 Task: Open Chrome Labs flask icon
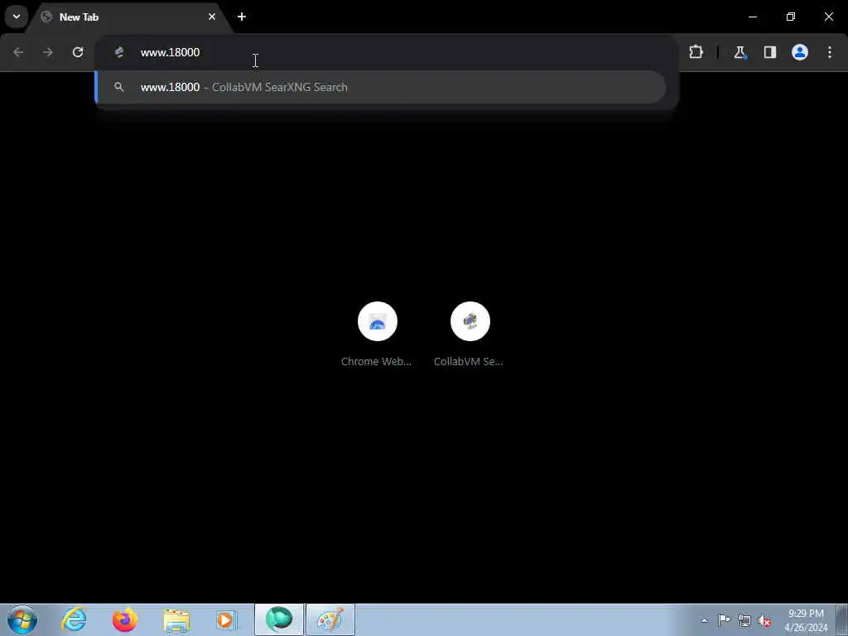coord(740,52)
